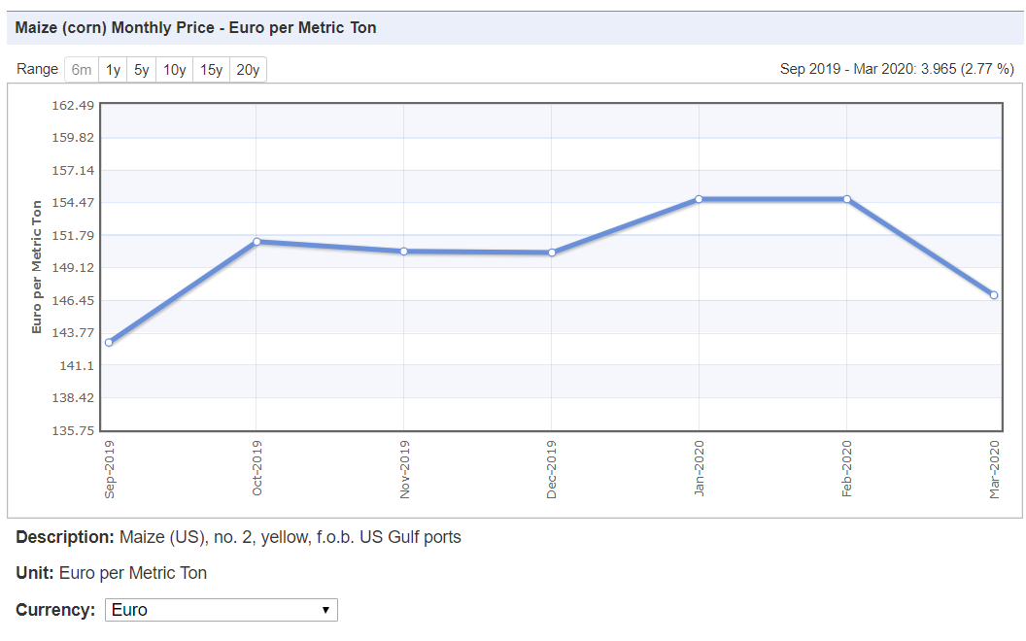The image size is (1026, 641).
Task: Click the Oct-2019 x-axis label
Action: [x=256, y=468]
